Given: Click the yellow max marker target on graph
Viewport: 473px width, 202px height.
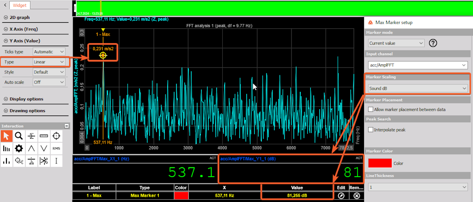Looking at the screenshot, I should [x=103, y=55].
